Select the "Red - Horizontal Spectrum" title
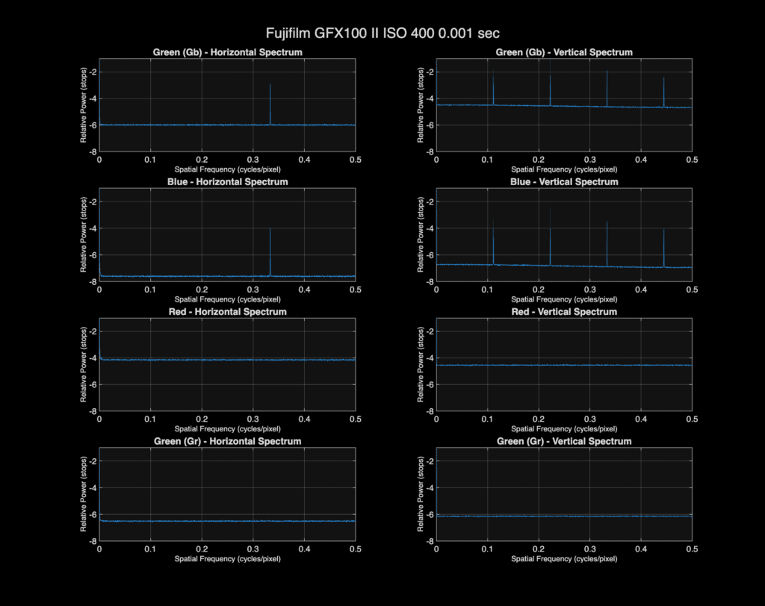The image size is (765, 606). [x=227, y=311]
